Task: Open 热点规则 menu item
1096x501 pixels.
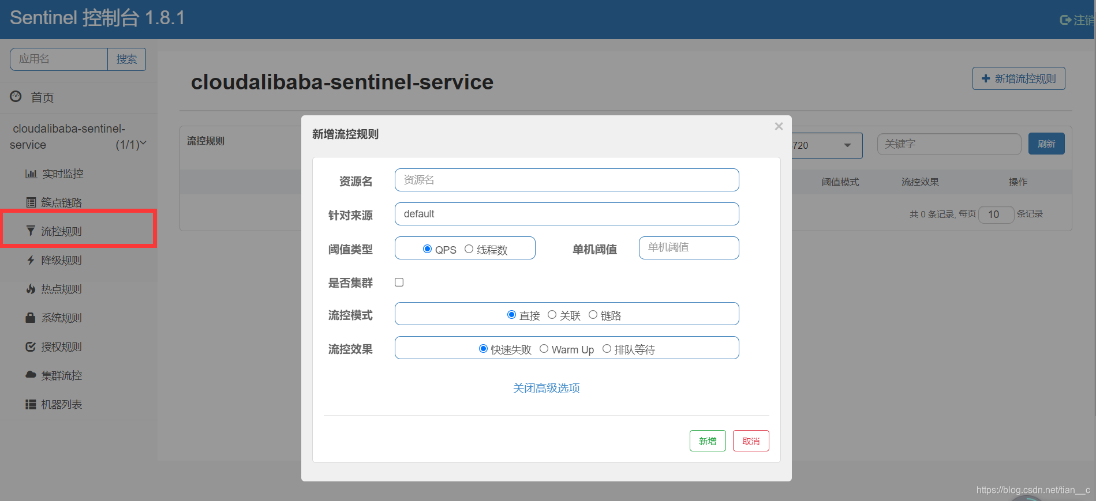Action: (x=62, y=289)
